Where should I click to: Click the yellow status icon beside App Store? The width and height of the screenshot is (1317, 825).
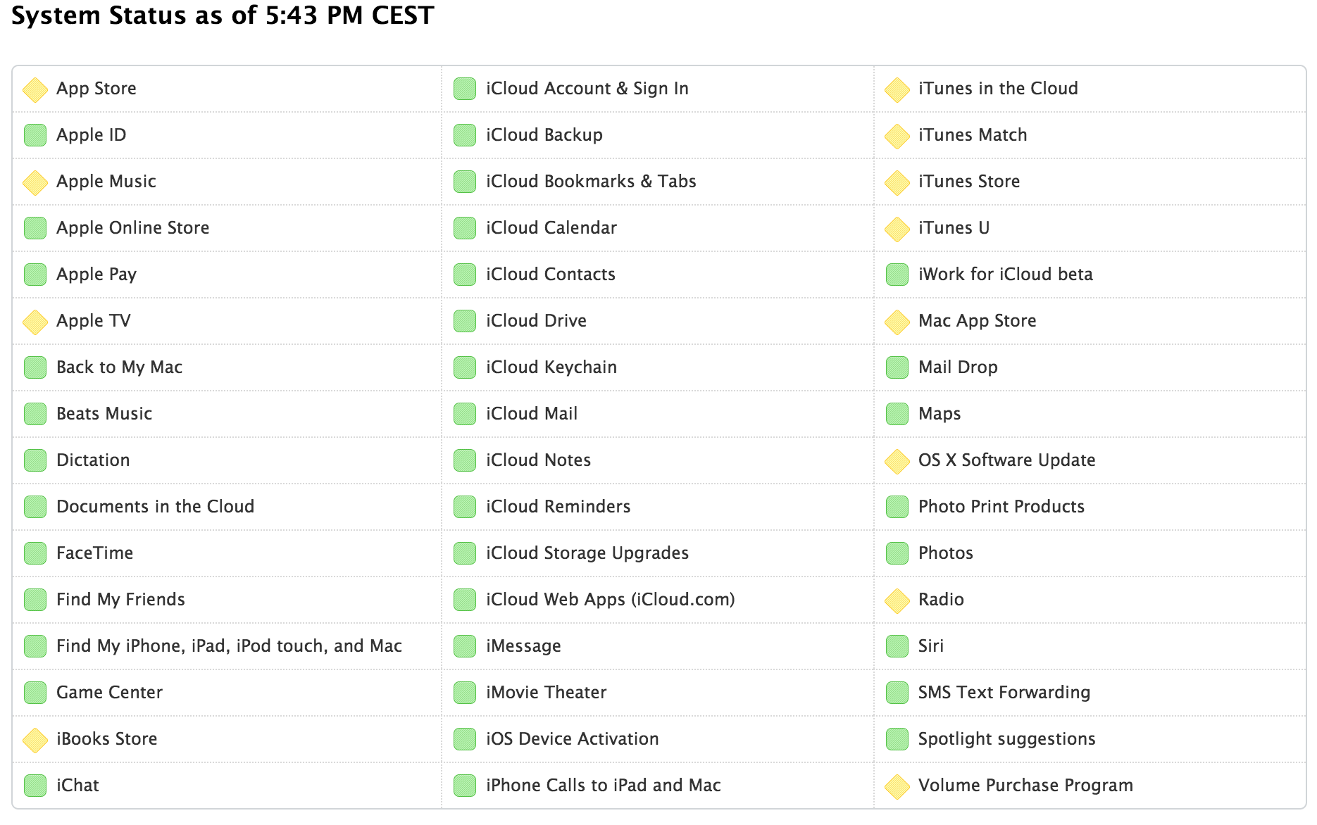pos(35,89)
